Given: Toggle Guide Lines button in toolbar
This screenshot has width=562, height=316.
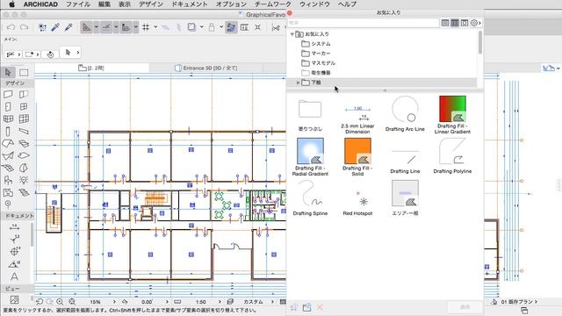Looking at the screenshot, I should point(86,27).
